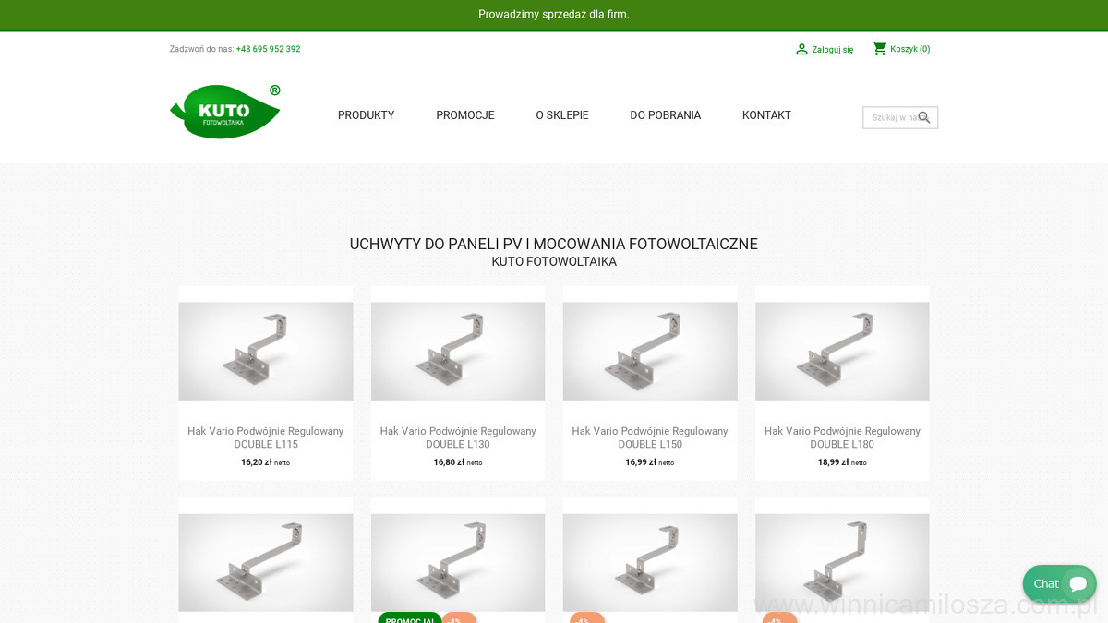Click the Hak Vario DOUBLE L180 title
Viewport: 1108px width, 623px height.
pyautogui.click(x=842, y=437)
